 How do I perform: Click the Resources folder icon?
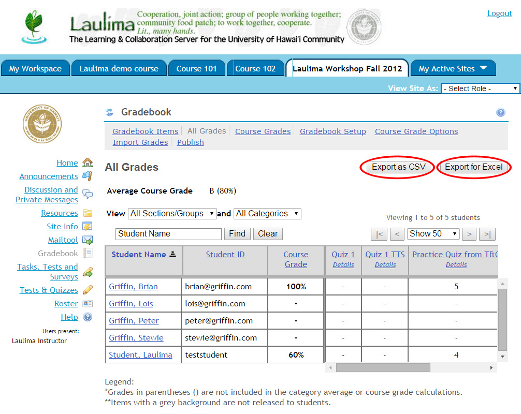(88, 213)
